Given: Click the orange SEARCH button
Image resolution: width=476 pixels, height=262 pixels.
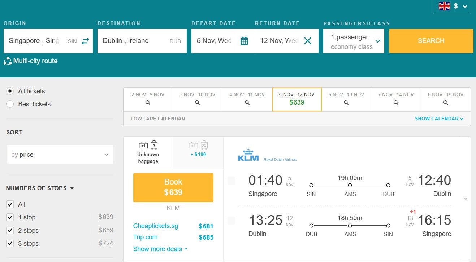Looking at the screenshot, I should pyautogui.click(x=431, y=41).
